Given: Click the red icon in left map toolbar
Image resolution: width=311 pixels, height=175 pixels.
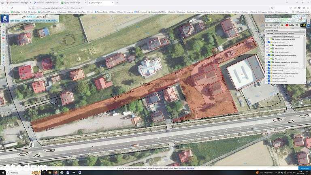Looking at the screenshot, I should (x=3, y=38).
